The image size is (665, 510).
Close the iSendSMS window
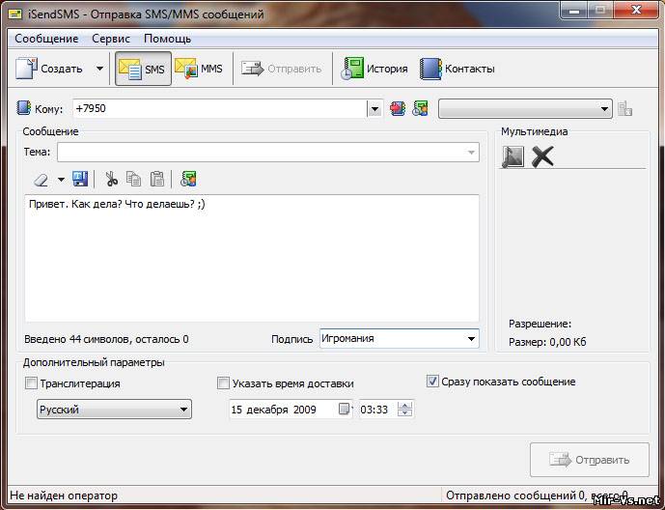pyautogui.click(x=636, y=11)
